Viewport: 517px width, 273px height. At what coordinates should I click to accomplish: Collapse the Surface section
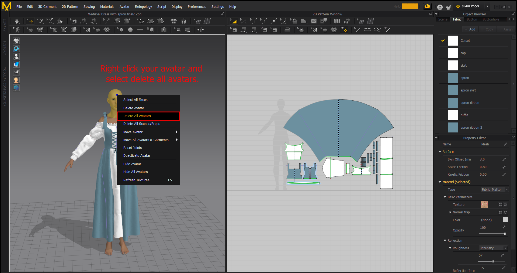[440, 152]
